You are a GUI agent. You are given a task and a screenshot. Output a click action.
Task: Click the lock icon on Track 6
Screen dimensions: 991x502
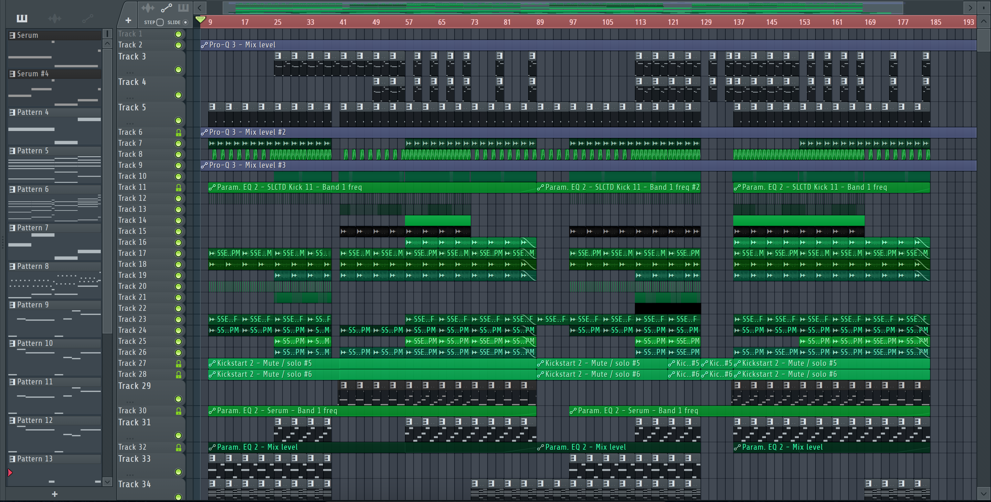coord(179,133)
